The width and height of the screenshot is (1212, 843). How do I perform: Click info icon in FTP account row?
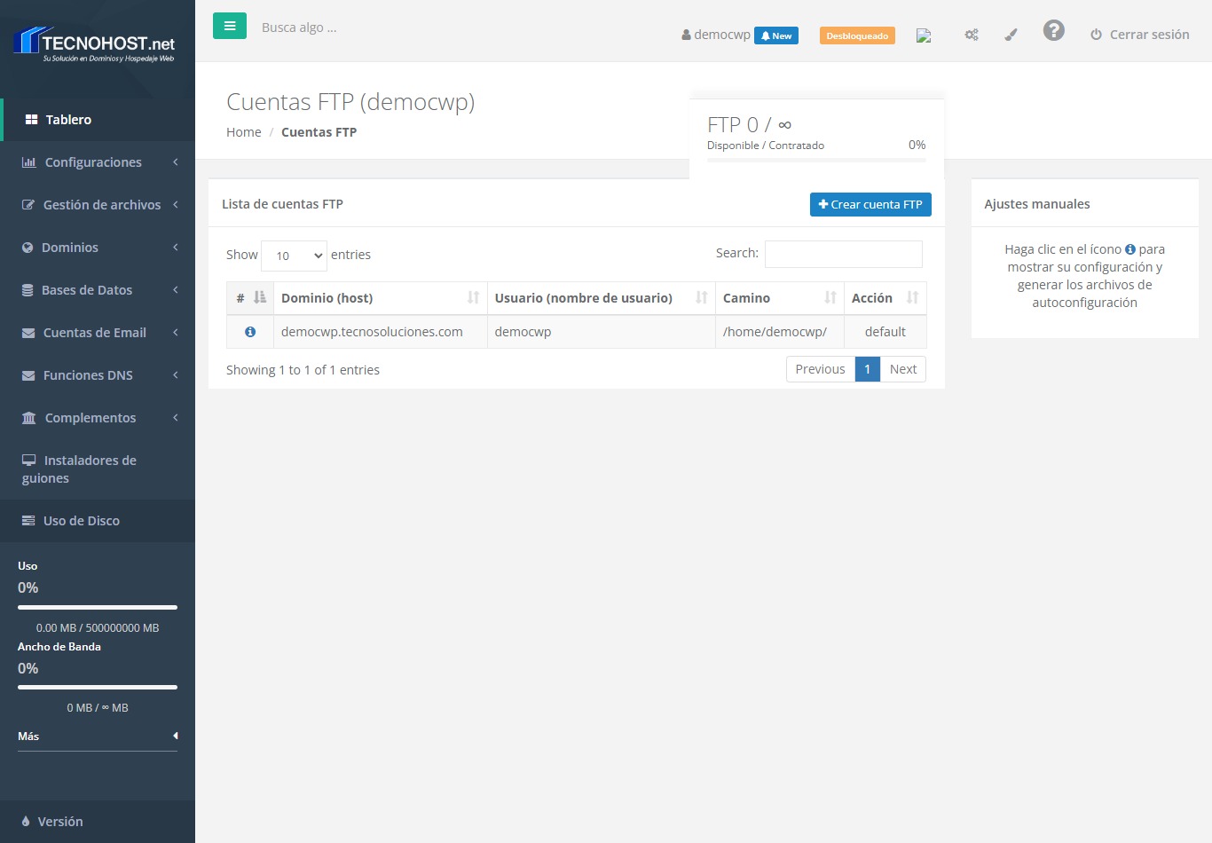coord(250,332)
